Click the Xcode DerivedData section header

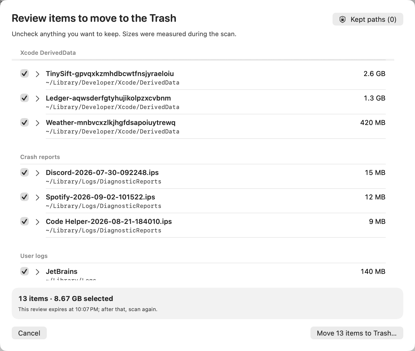point(48,53)
